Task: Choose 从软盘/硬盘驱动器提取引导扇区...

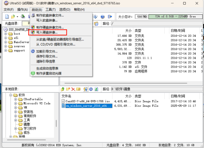Action: pyautogui.click(x=61, y=39)
